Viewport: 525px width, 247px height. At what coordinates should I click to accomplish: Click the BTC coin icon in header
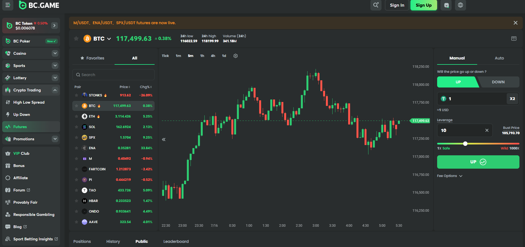pos(87,39)
